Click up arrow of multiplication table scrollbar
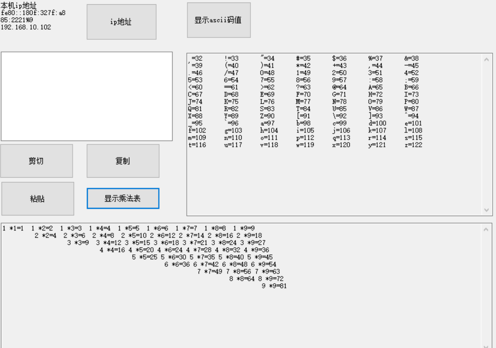The width and height of the screenshot is (496, 348). coord(485,229)
